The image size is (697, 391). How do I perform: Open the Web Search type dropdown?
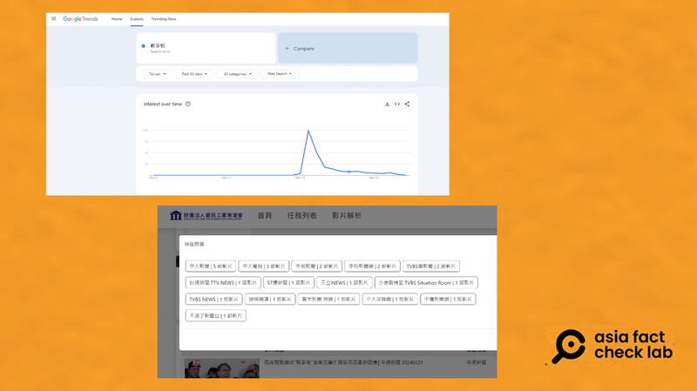pyautogui.click(x=280, y=74)
